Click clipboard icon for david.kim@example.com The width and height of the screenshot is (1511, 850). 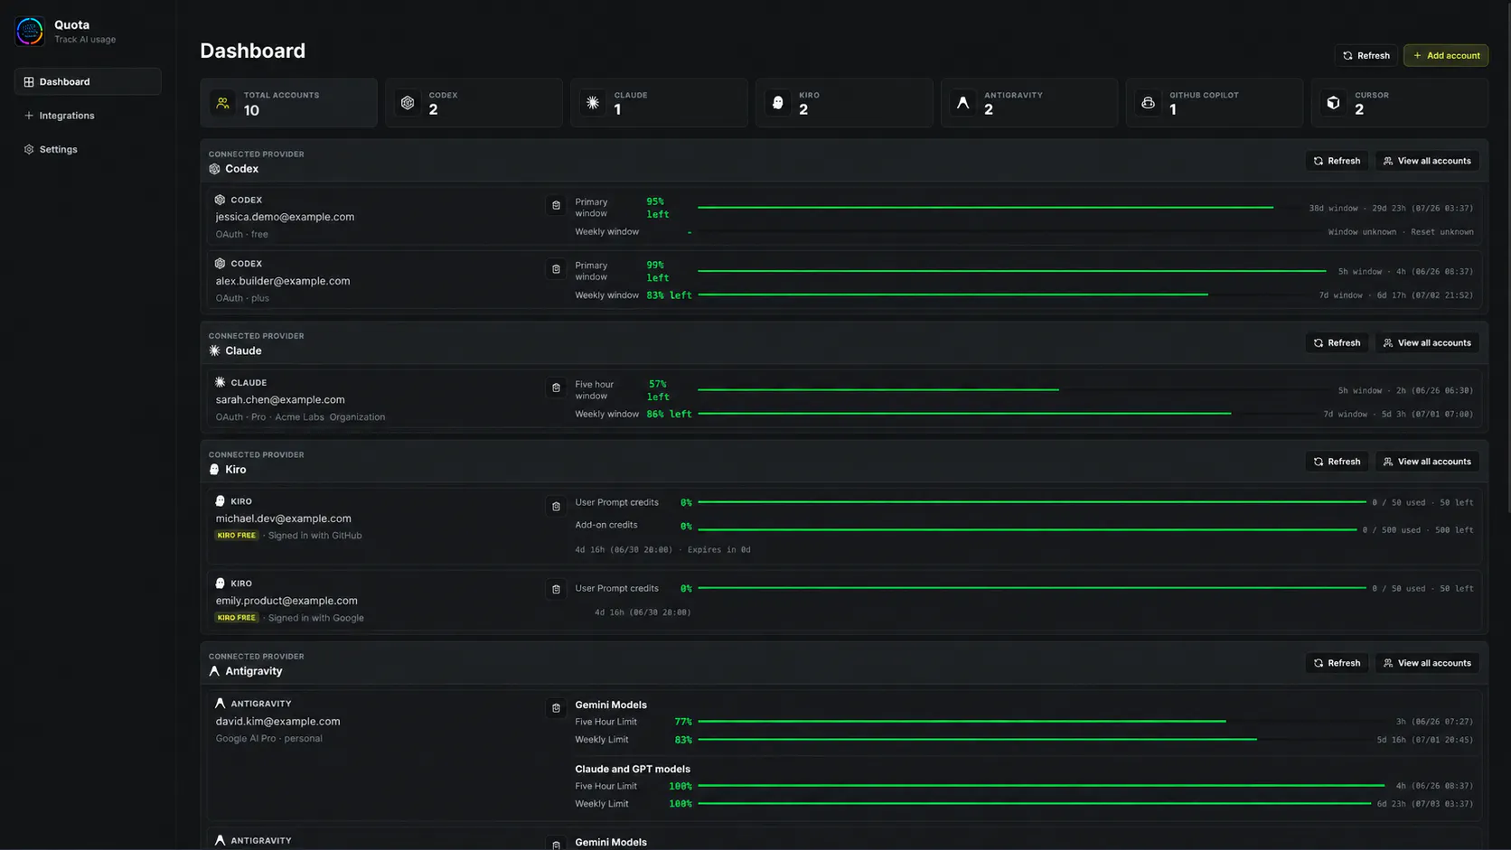556,708
